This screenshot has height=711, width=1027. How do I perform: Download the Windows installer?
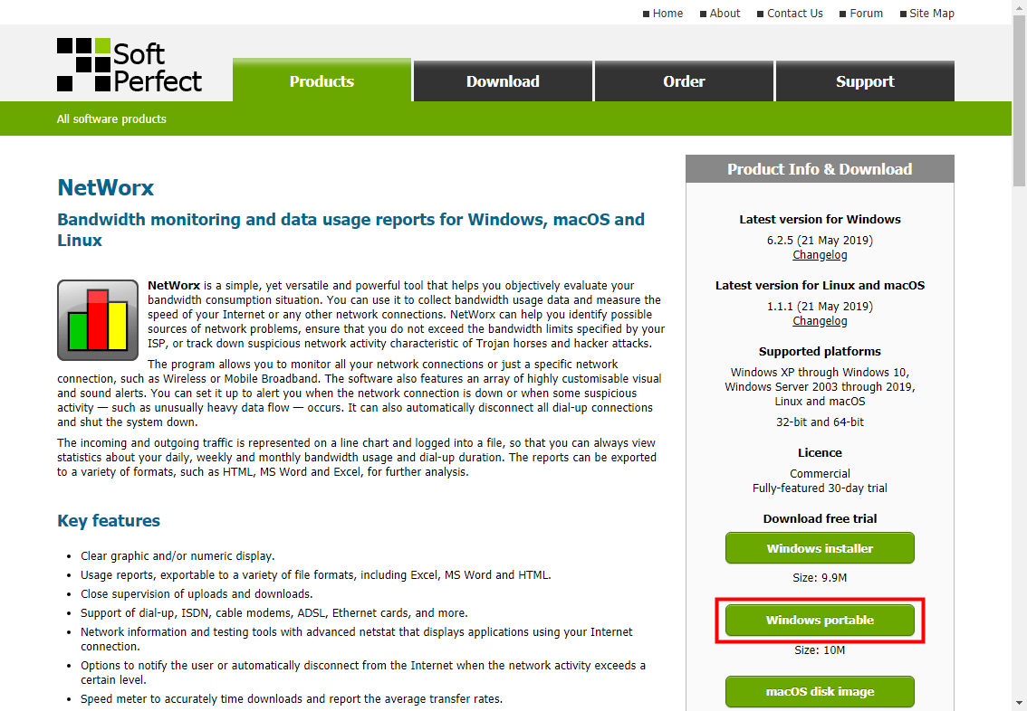tap(820, 548)
